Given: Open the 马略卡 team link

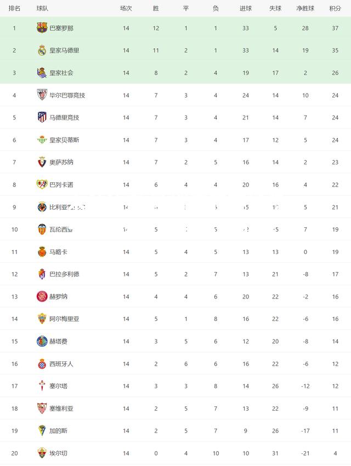Looking at the screenshot, I should point(58,252).
